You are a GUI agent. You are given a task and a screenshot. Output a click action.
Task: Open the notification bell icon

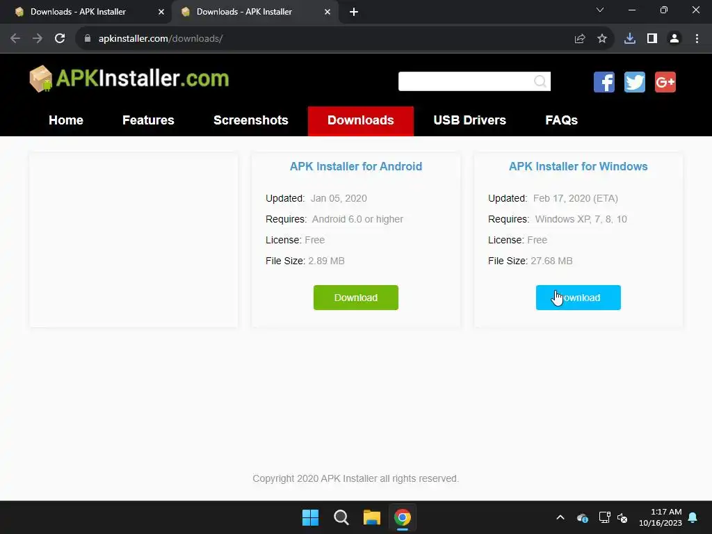[693, 517]
